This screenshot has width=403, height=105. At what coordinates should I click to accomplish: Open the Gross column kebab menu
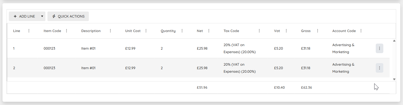[317, 31]
